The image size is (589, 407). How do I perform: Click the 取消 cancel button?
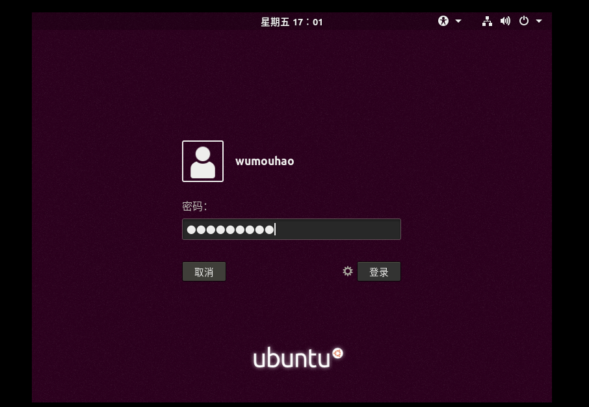[x=204, y=272]
